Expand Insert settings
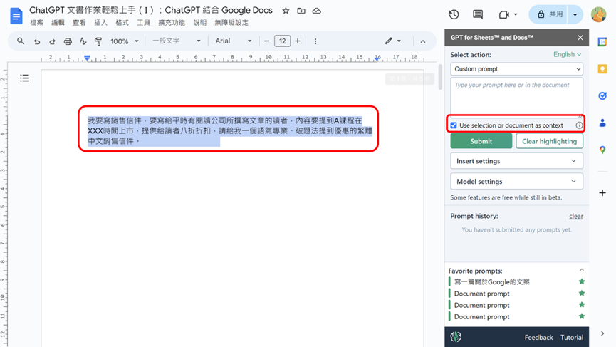616x347 pixels. [x=516, y=161]
